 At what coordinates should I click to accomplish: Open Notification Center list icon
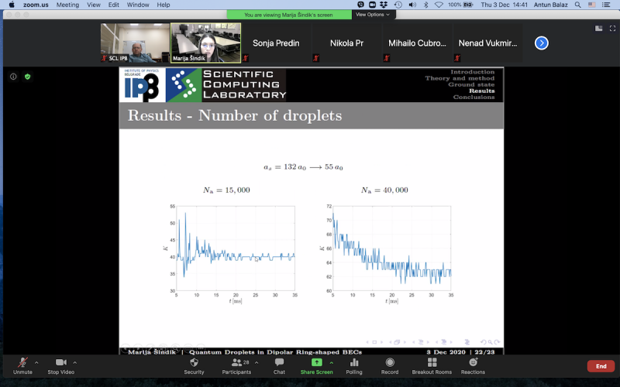(x=606, y=5)
